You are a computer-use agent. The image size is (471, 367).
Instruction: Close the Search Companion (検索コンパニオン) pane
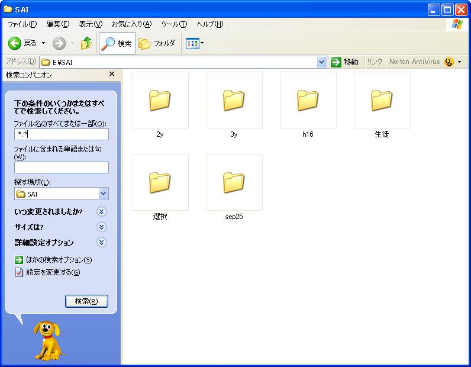pos(112,74)
